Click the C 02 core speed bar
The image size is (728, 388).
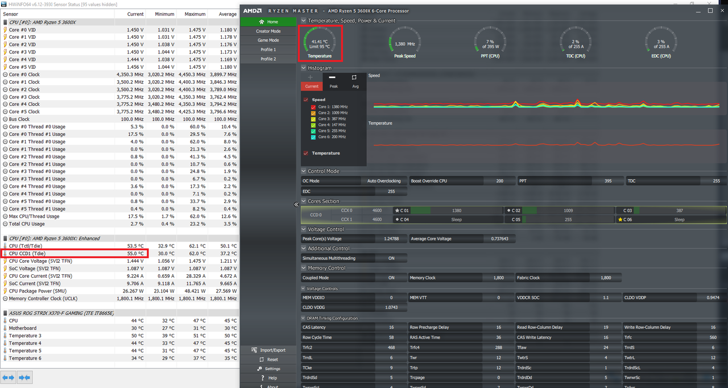(x=568, y=210)
